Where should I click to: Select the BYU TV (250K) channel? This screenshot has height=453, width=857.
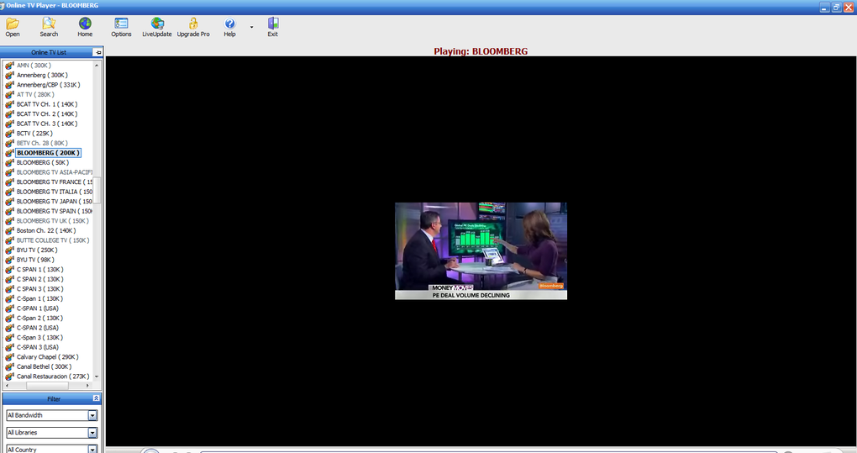pos(37,250)
